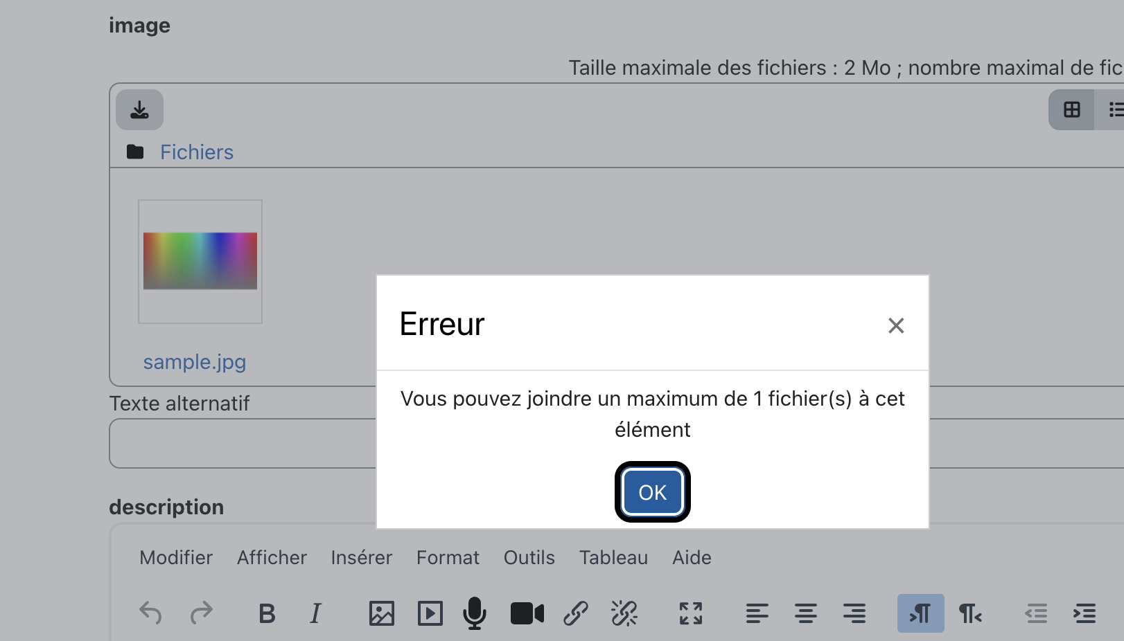Insert a link with chain icon
Image resolution: width=1124 pixels, height=641 pixels.
tap(576, 613)
